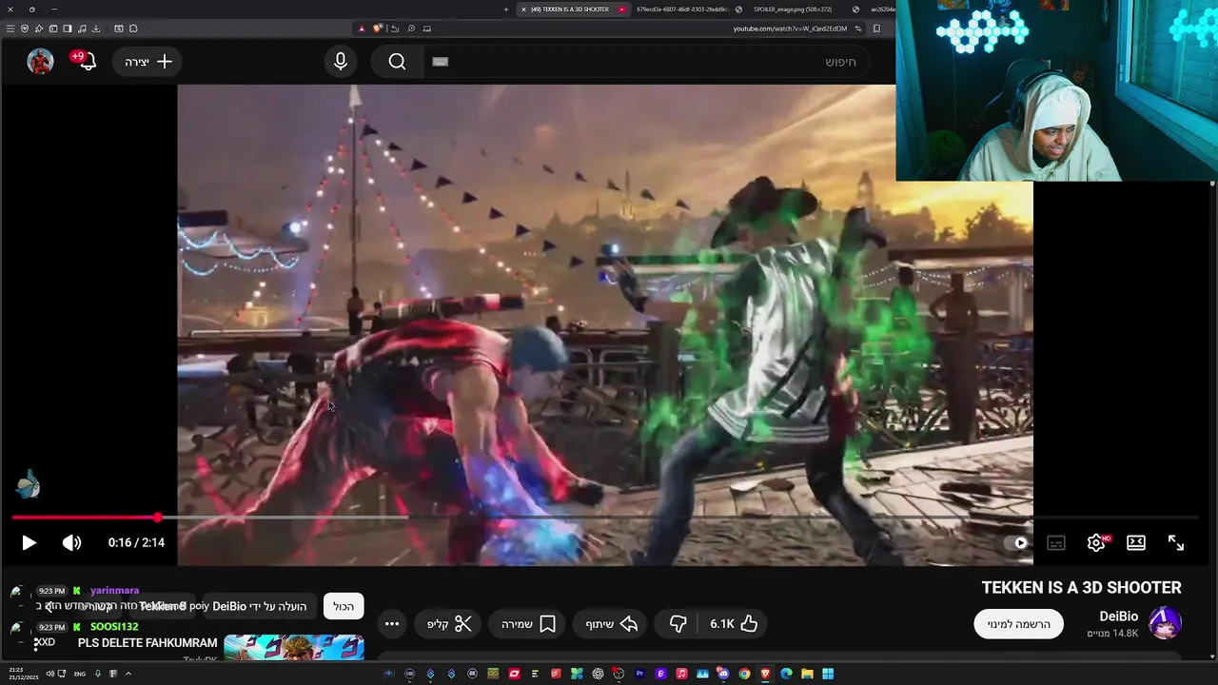Open on-screen keyboard icon in search box
The image size is (1218, 685).
click(x=440, y=62)
